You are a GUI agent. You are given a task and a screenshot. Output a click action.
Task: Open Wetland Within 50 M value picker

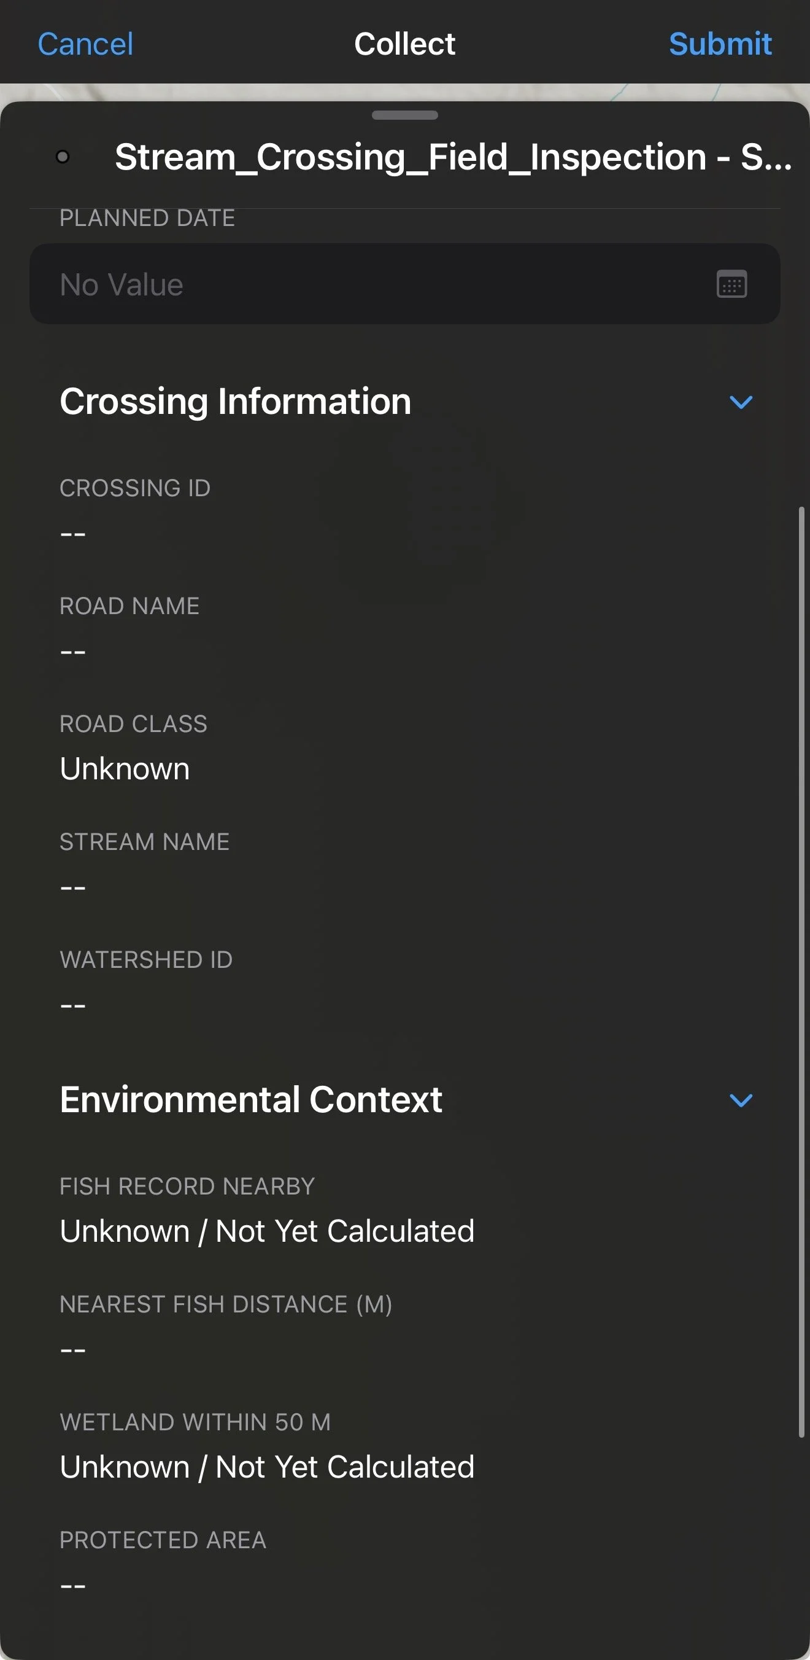(267, 1467)
